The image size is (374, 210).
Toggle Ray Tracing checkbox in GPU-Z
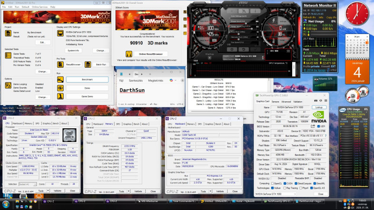285,188
